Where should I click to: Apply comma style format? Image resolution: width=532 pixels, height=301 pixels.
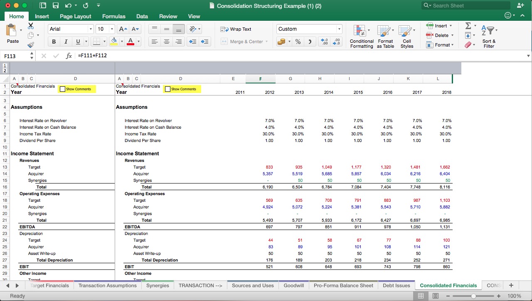[x=310, y=42]
